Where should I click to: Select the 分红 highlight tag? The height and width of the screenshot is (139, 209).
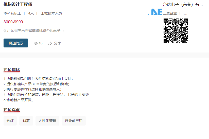click(x=10, y=121)
